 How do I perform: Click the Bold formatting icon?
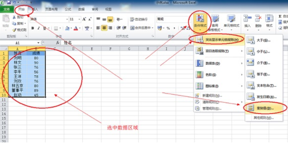[x=33, y=28]
